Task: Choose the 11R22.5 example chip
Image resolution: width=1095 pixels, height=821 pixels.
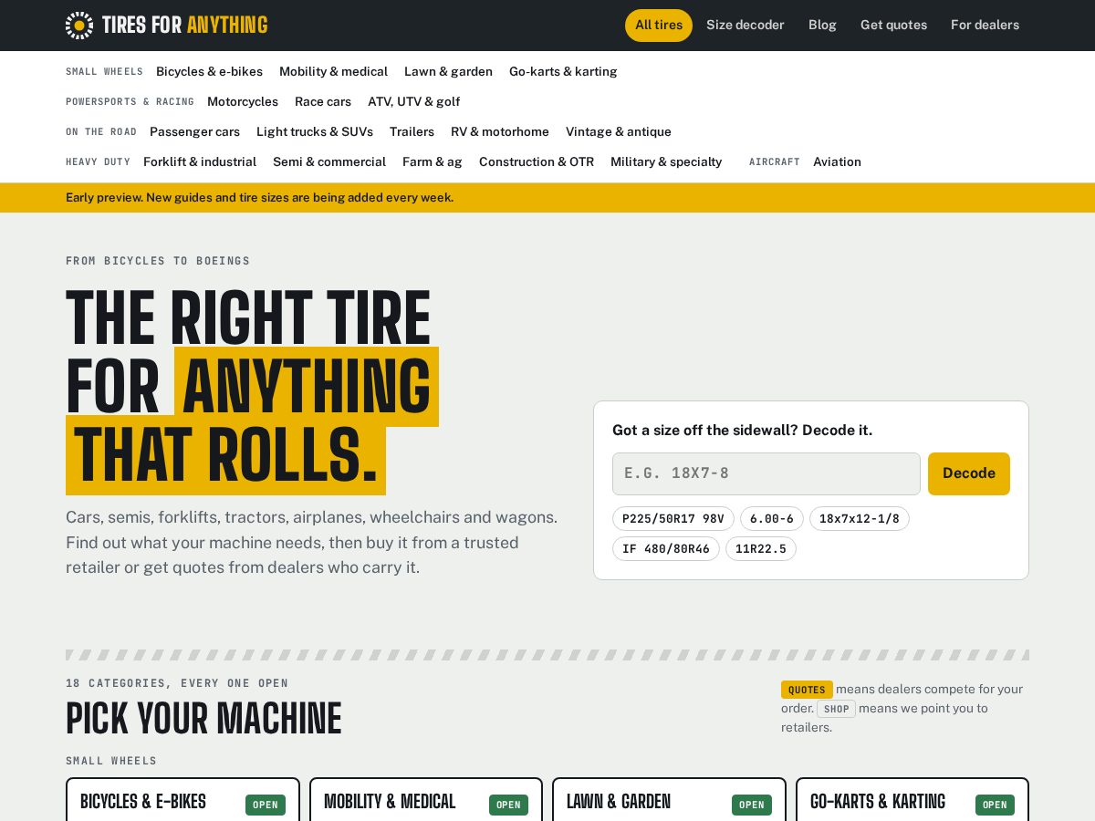Action: pos(761,549)
